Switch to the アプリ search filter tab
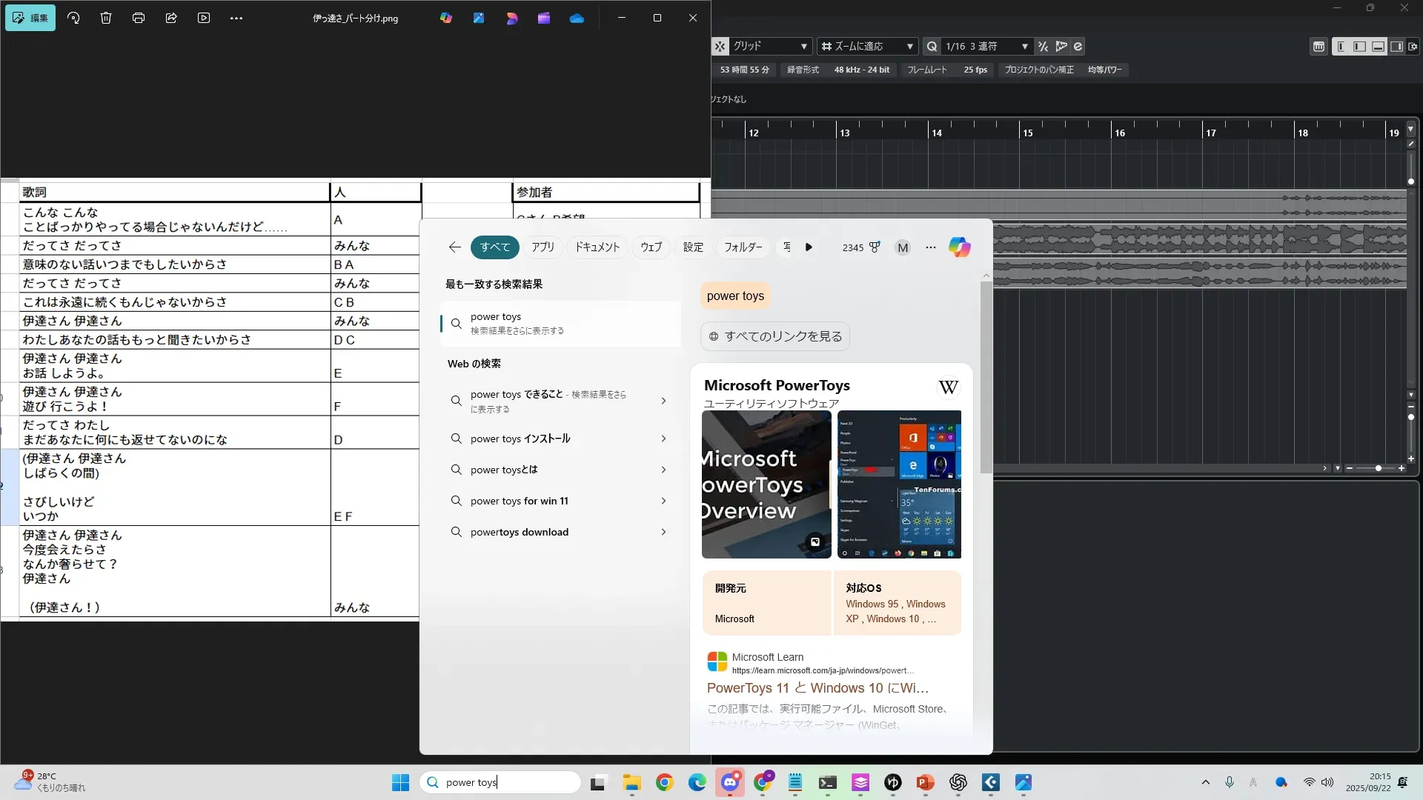 pyautogui.click(x=543, y=247)
